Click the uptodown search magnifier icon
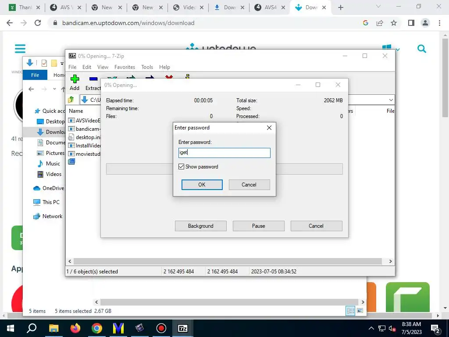The width and height of the screenshot is (449, 337). coord(421,49)
